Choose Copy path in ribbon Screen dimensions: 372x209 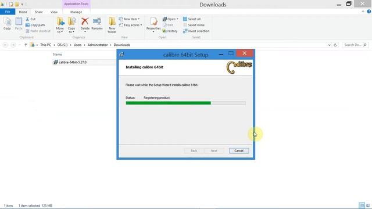pyautogui.click(x=35, y=25)
